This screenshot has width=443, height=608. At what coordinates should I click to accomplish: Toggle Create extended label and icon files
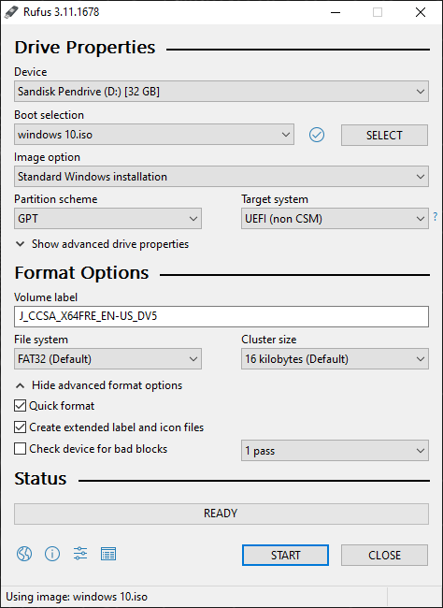(x=21, y=427)
